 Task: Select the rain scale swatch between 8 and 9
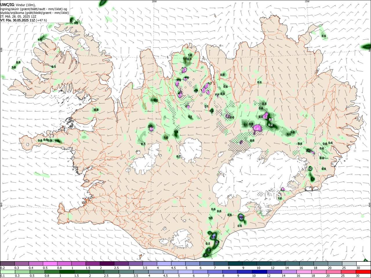[230, 272]
